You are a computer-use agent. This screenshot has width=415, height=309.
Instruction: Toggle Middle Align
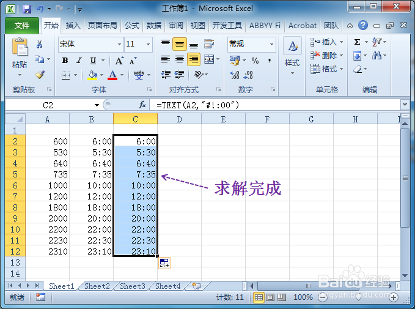click(x=180, y=43)
